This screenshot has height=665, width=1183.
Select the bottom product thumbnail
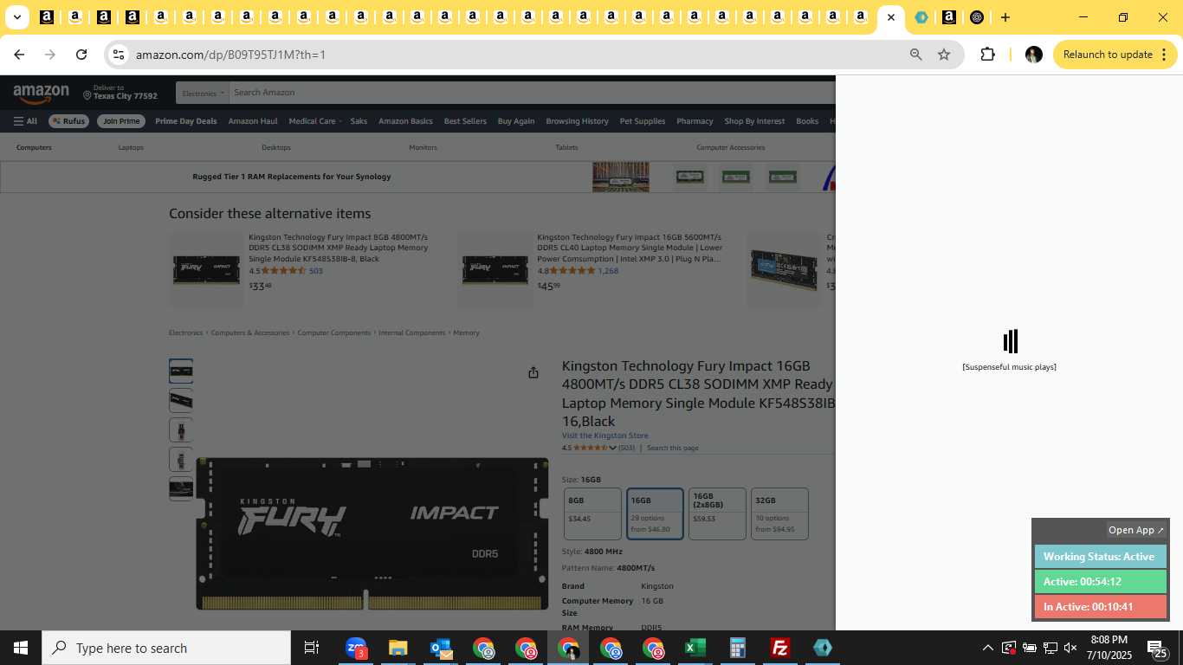point(181,488)
